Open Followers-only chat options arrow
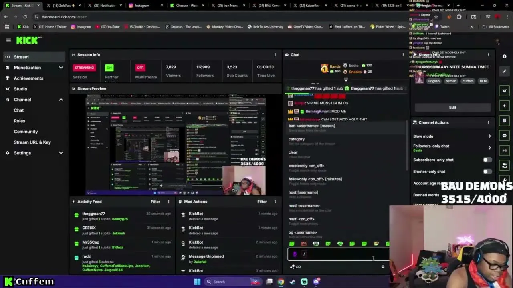 [x=489, y=148]
